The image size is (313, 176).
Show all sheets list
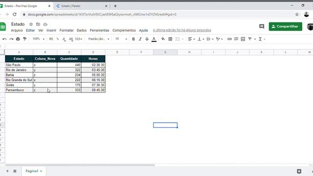[15, 171]
